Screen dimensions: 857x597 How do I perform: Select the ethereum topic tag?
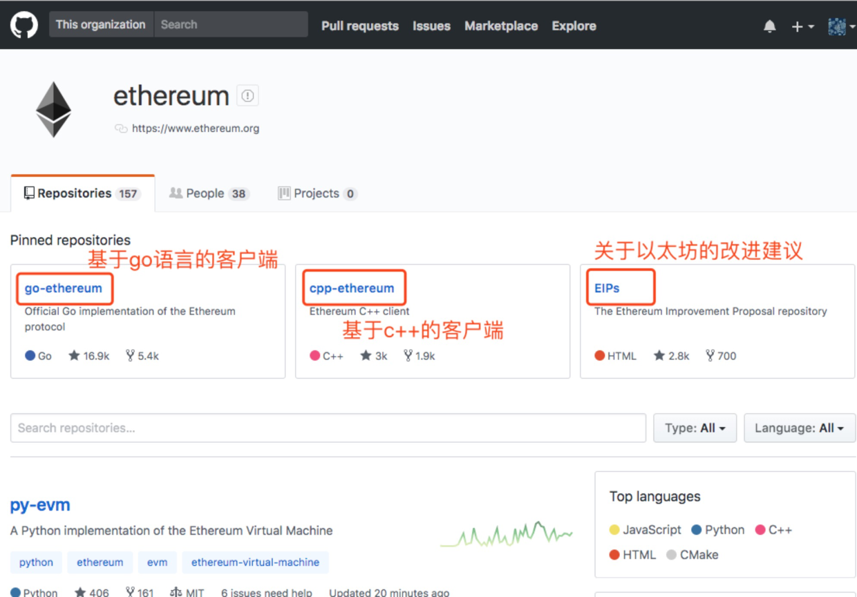tap(100, 562)
